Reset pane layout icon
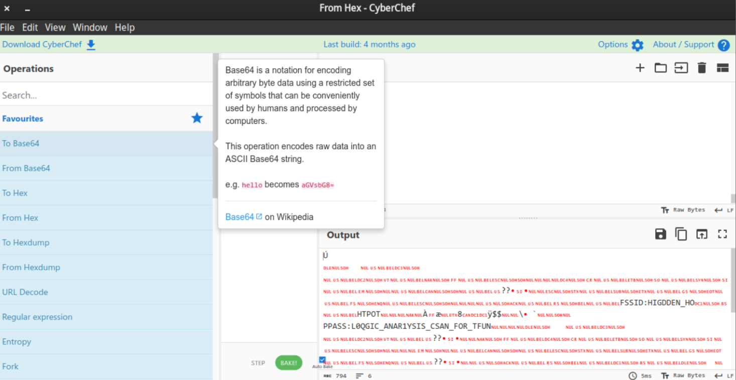736x380 pixels. [722, 68]
